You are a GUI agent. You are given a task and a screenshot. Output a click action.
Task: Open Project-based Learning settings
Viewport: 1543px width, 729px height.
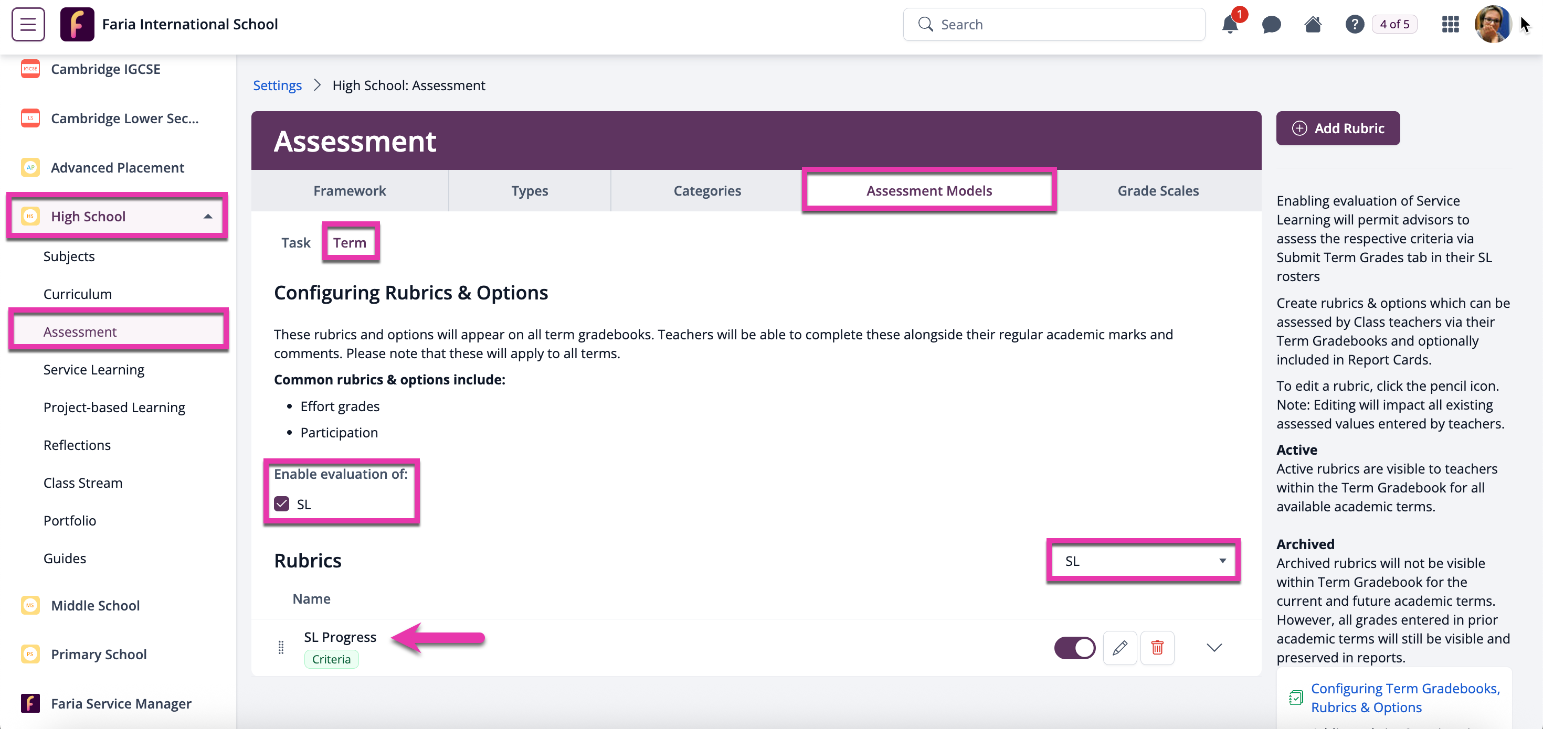114,407
